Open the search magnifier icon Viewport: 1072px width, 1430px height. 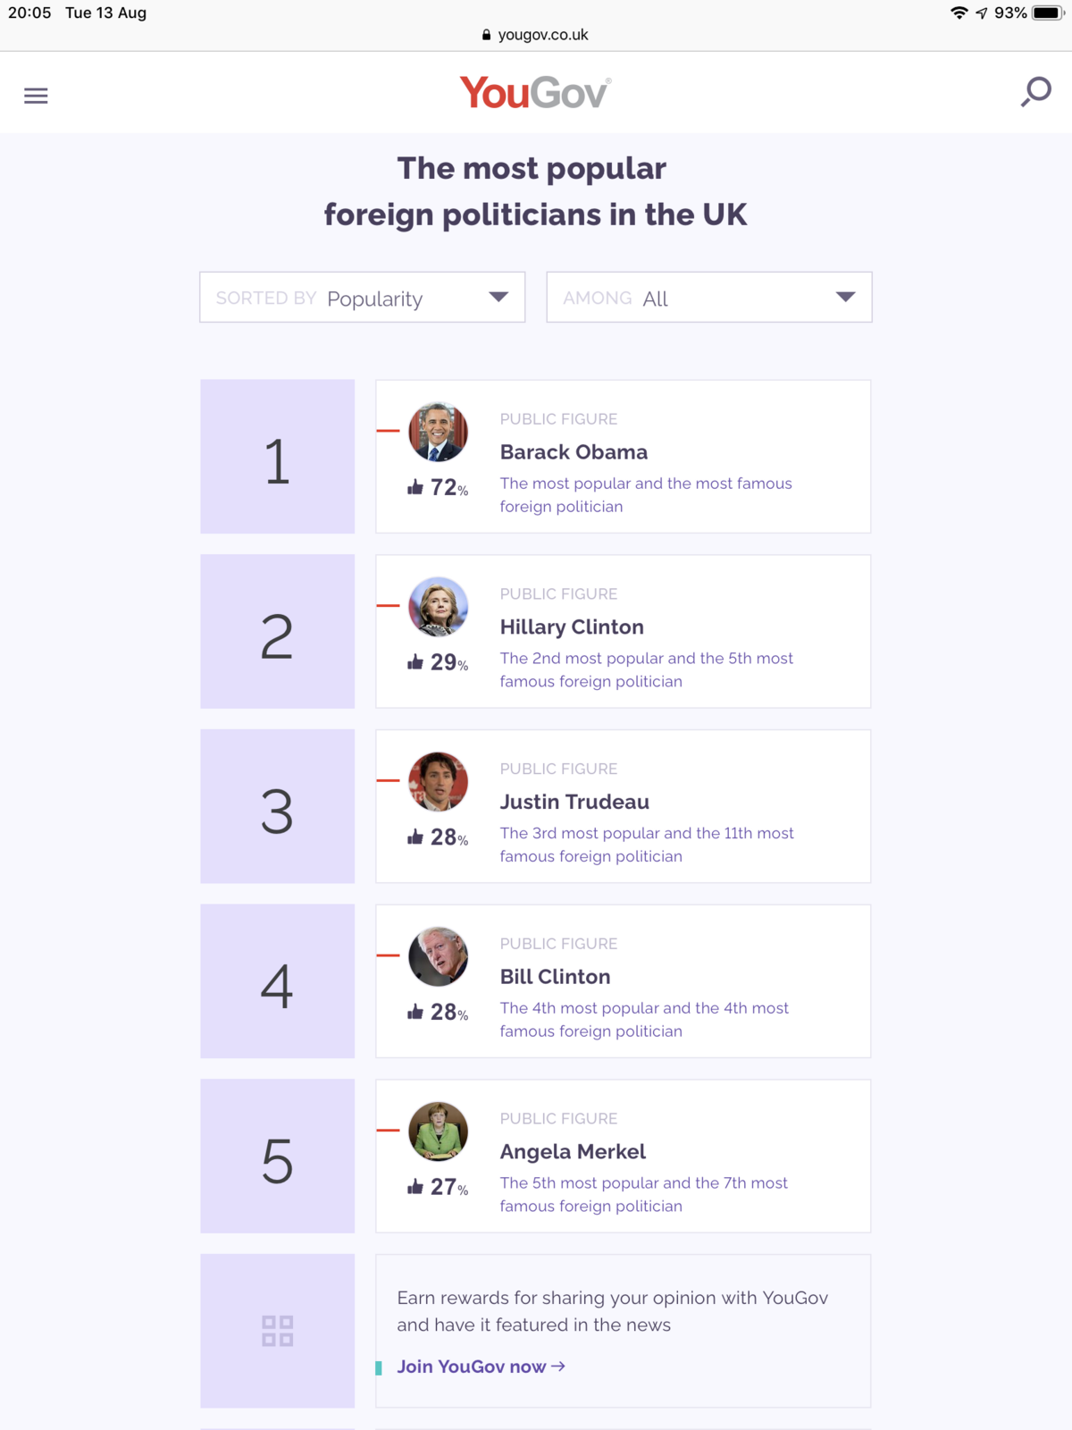tap(1036, 92)
